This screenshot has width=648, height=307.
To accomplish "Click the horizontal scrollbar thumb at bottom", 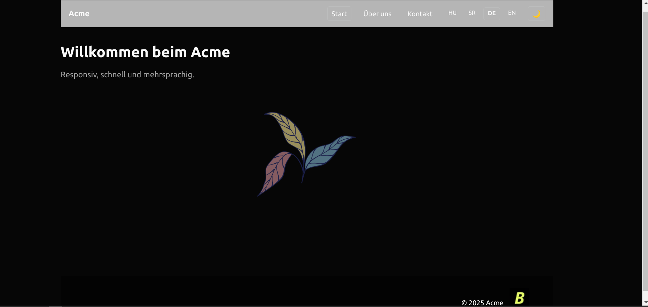I will (55, 306).
